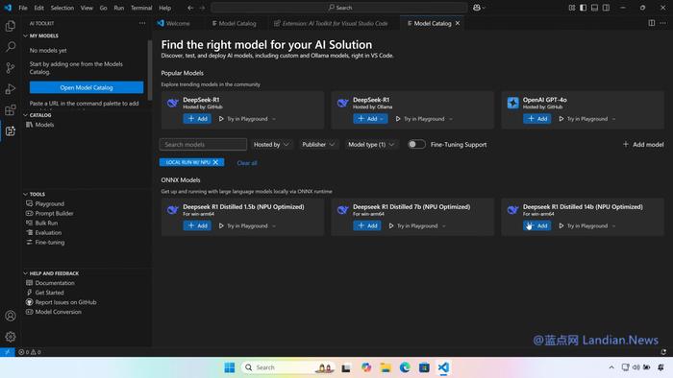Viewport: 673px width, 378px height.
Task: Add Deepseek R1 Distilled 14b model
Action: (536, 225)
